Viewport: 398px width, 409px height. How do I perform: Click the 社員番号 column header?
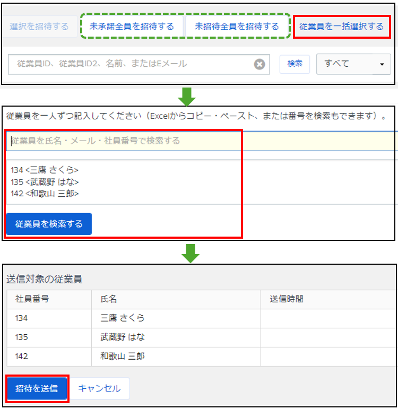point(32,299)
